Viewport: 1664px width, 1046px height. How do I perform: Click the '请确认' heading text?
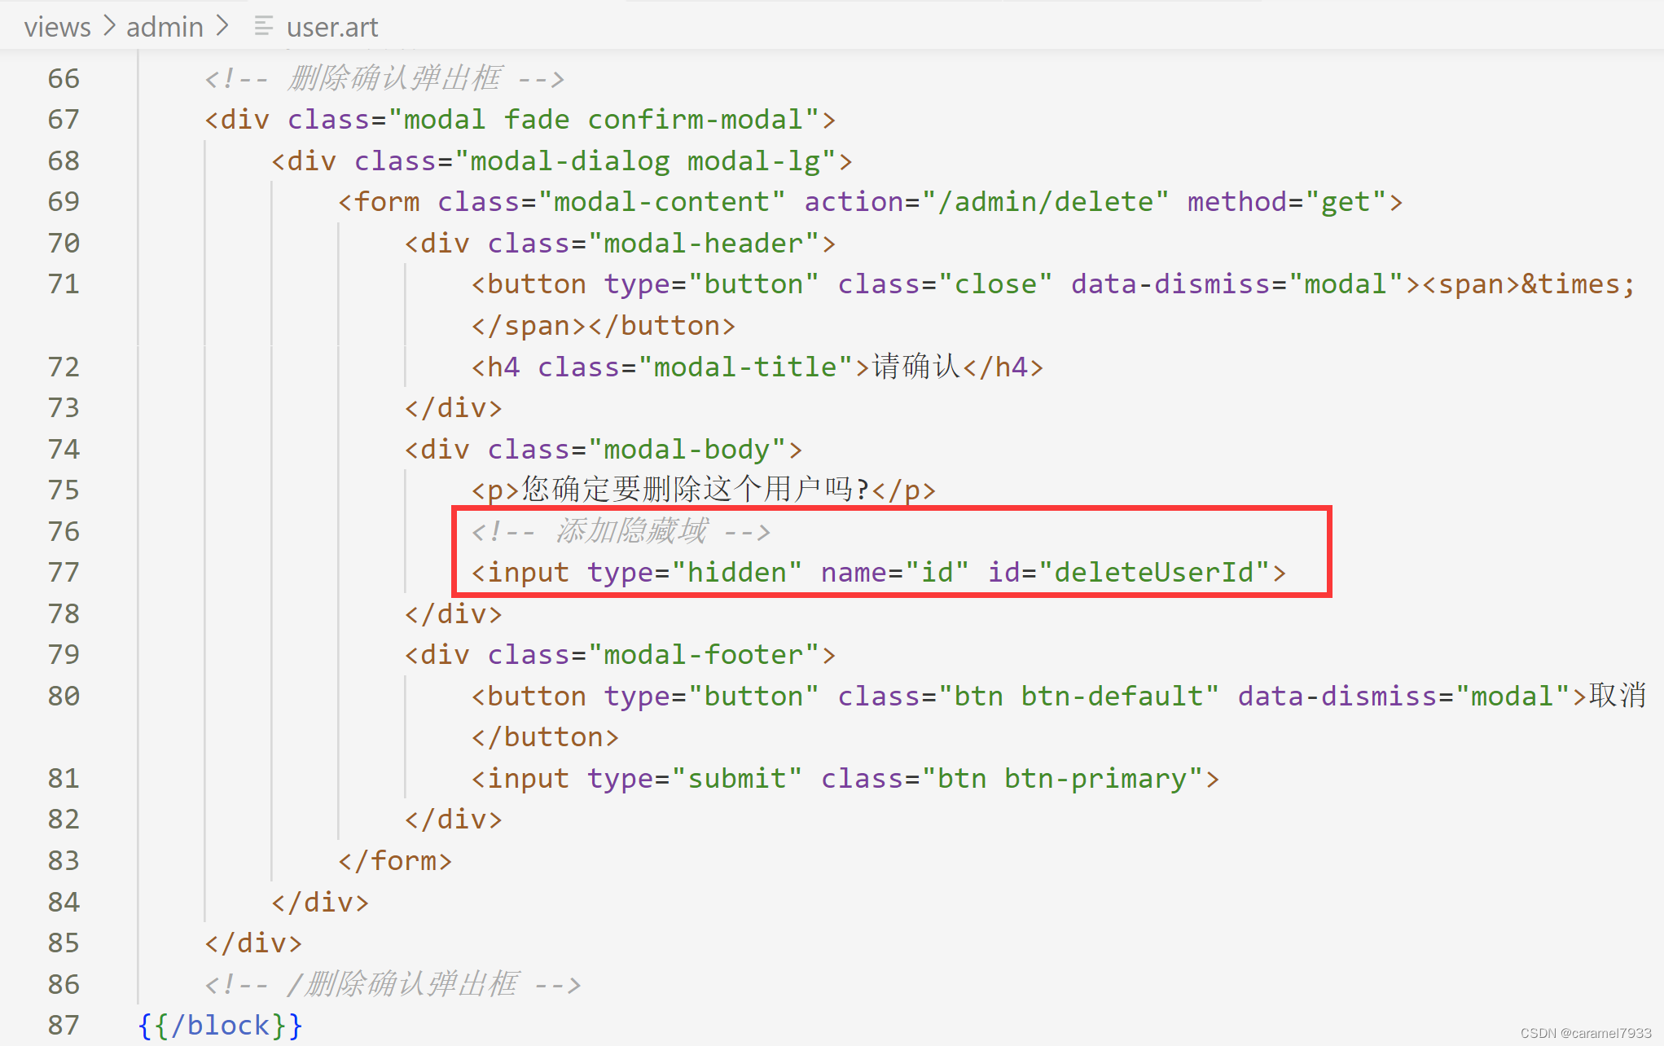point(916,367)
